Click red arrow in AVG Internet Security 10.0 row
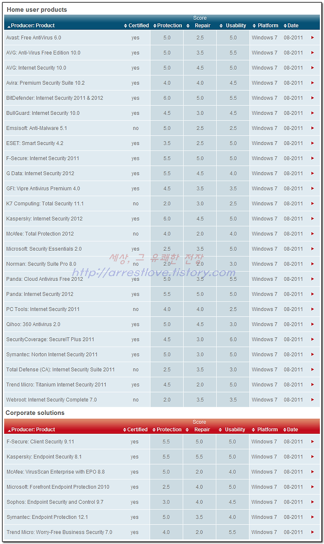This screenshot has height=544, width=324. pos(313,68)
